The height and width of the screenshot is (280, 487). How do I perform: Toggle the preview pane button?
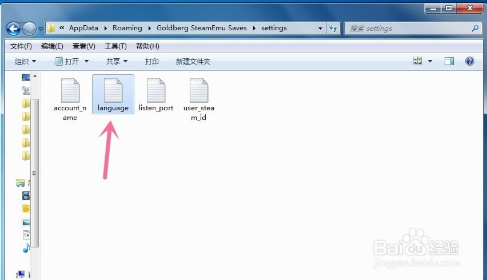449,61
